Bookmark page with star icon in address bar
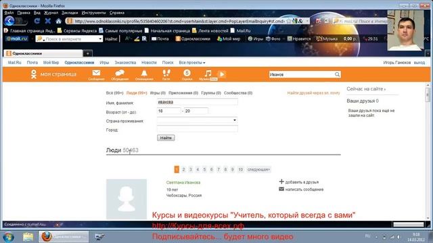Screen dimensions: 433x243 pos(289,21)
